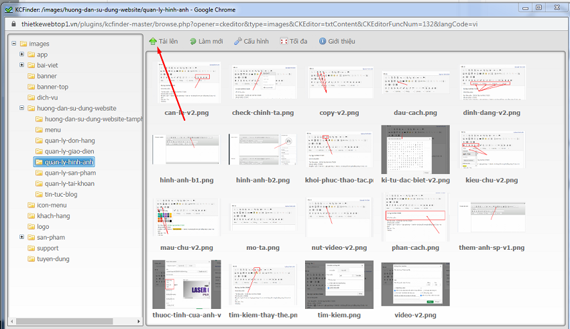Expand the app folder tree node
Viewport: 570px width, 329px height.
[x=22, y=54]
